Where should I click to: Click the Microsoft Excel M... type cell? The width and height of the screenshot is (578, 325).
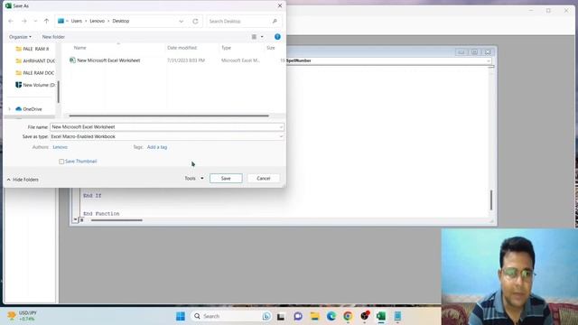click(x=240, y=60)
